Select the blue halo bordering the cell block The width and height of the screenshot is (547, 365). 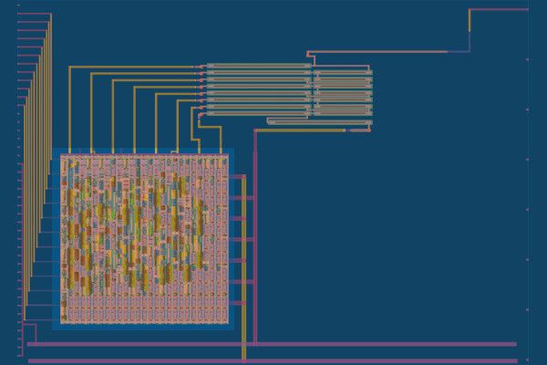click(x=57, y=239)
